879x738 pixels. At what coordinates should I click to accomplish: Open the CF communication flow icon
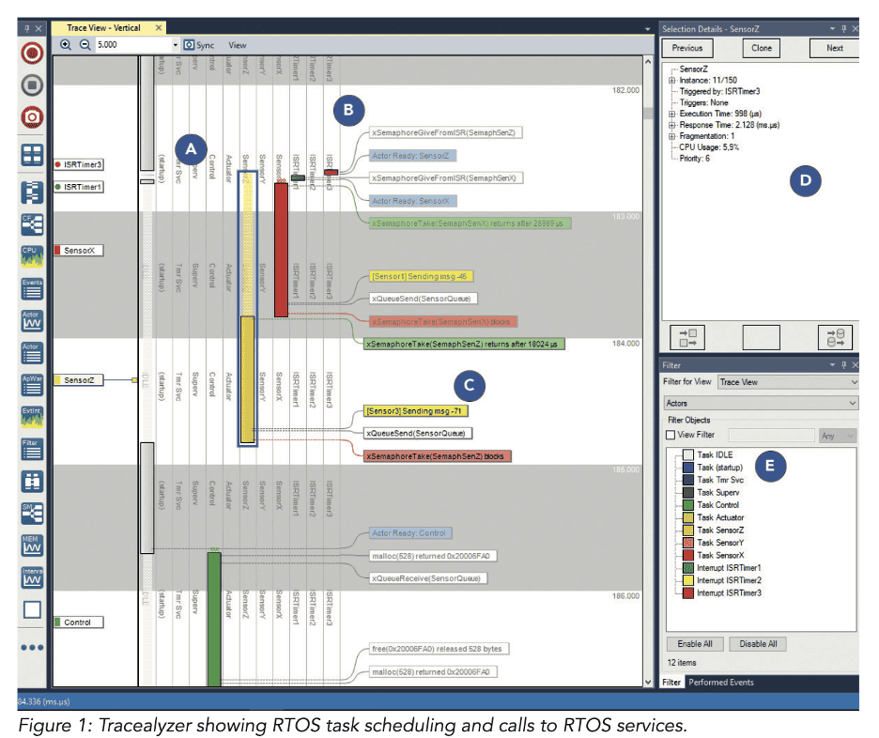[x=32, y=224]
